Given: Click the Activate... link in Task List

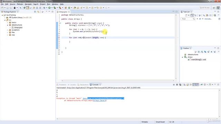Looking at the screenshot, I should click(x=208, y=19).
